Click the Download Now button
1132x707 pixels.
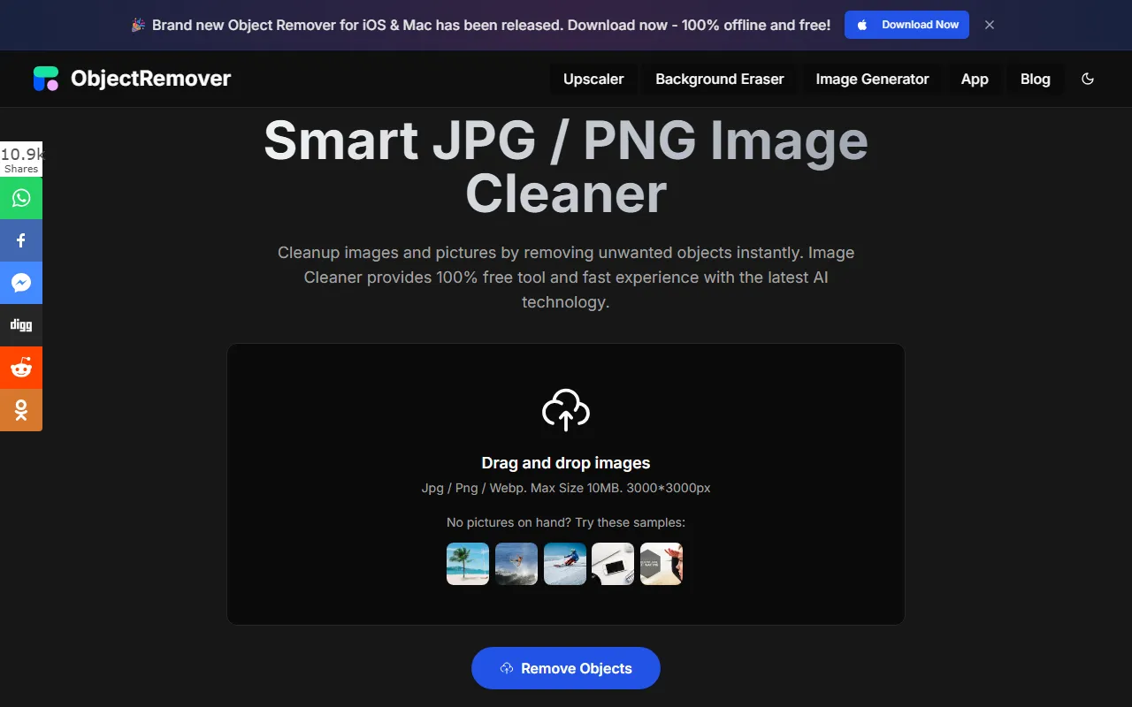pyautogui.click(x=906, y=25)
